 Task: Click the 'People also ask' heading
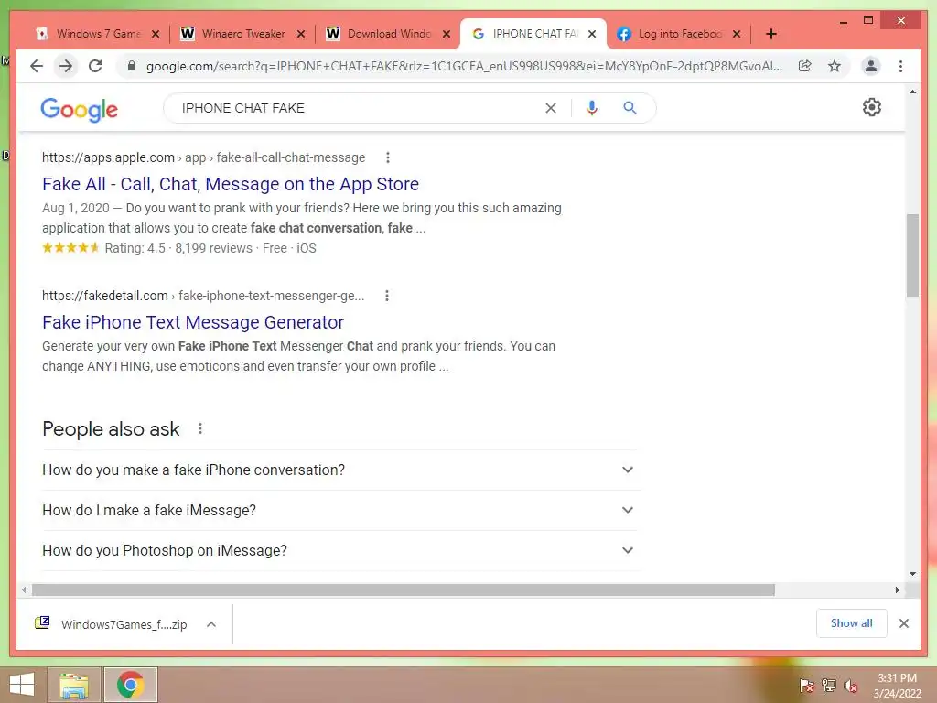111,429
